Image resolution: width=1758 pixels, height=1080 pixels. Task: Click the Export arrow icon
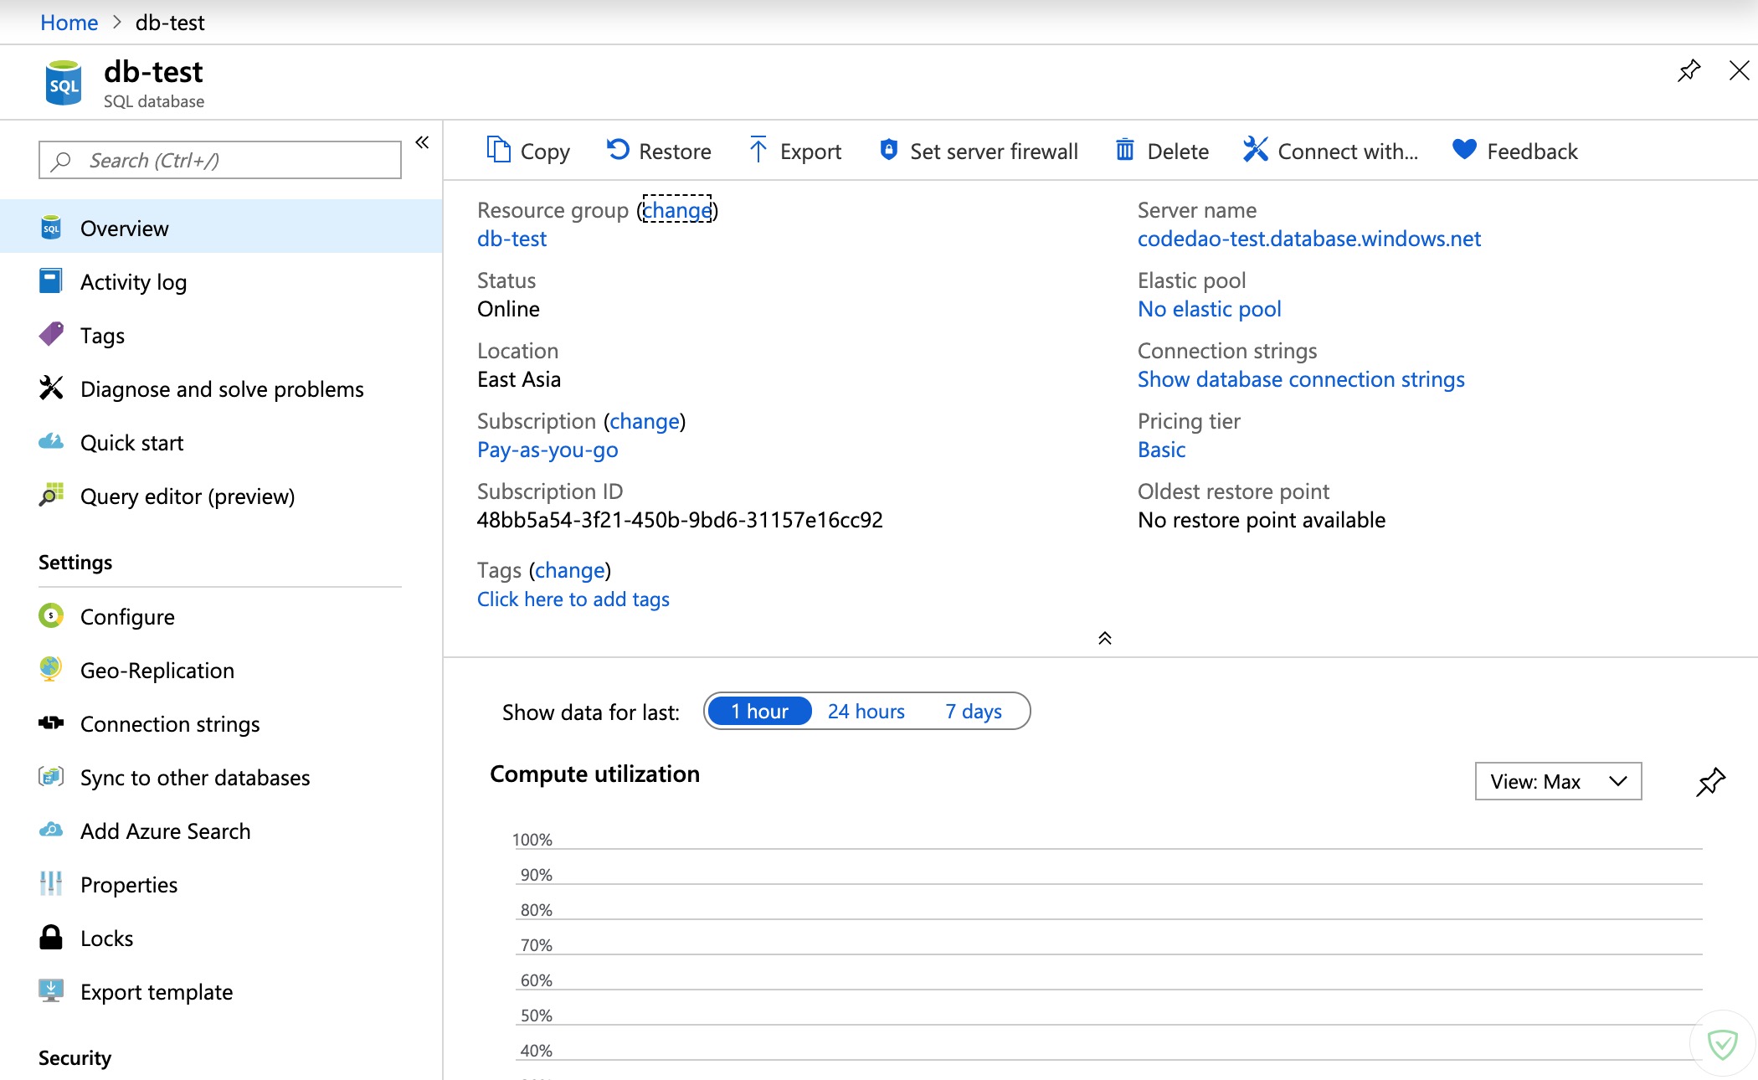point(758,151)
